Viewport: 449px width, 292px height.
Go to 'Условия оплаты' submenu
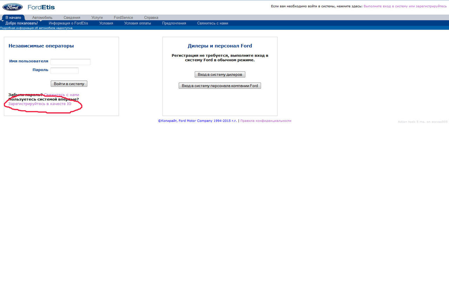click(x=138, y=23)
